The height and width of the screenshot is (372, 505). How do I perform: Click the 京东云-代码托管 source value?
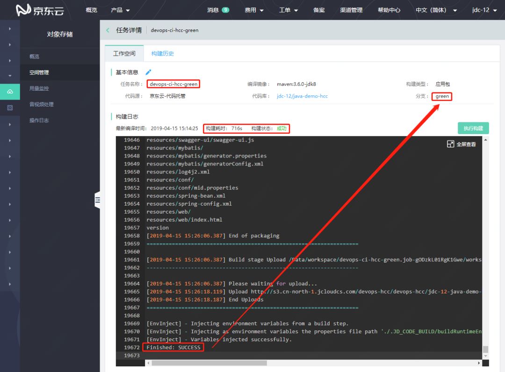click(167, 96)
